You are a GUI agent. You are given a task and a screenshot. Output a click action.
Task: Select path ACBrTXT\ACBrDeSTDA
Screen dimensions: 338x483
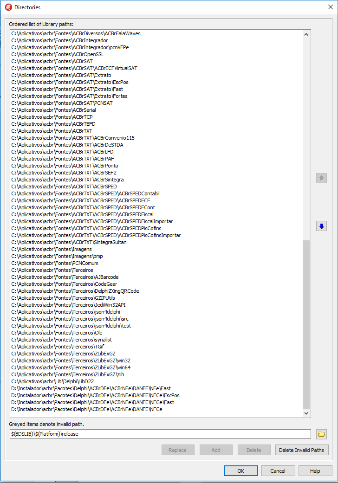click(67, 145)
